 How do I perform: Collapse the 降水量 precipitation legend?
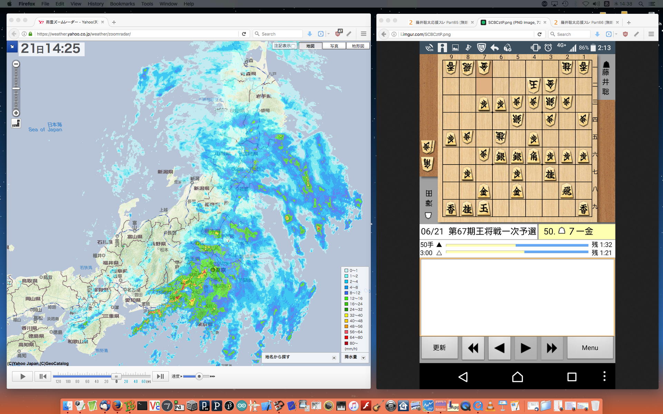(363, 358)
